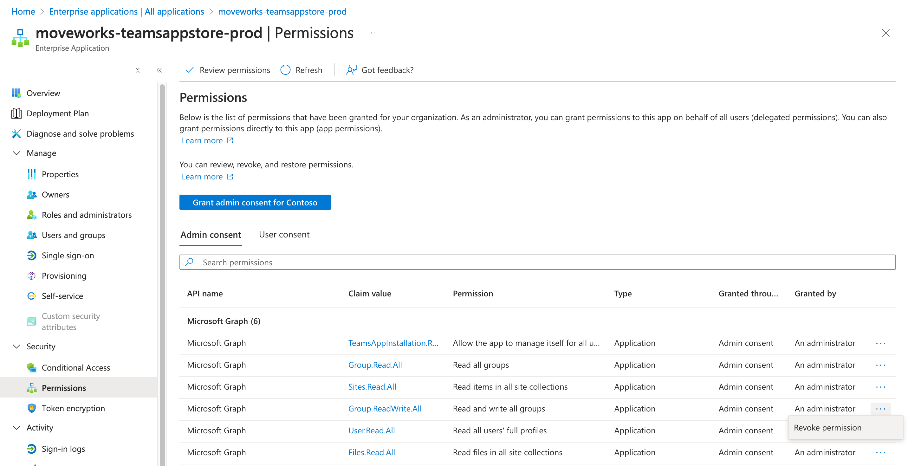908x466 pixels.
Task: Open Single sign-on from sidebar
Action: (x=68, y=255)
